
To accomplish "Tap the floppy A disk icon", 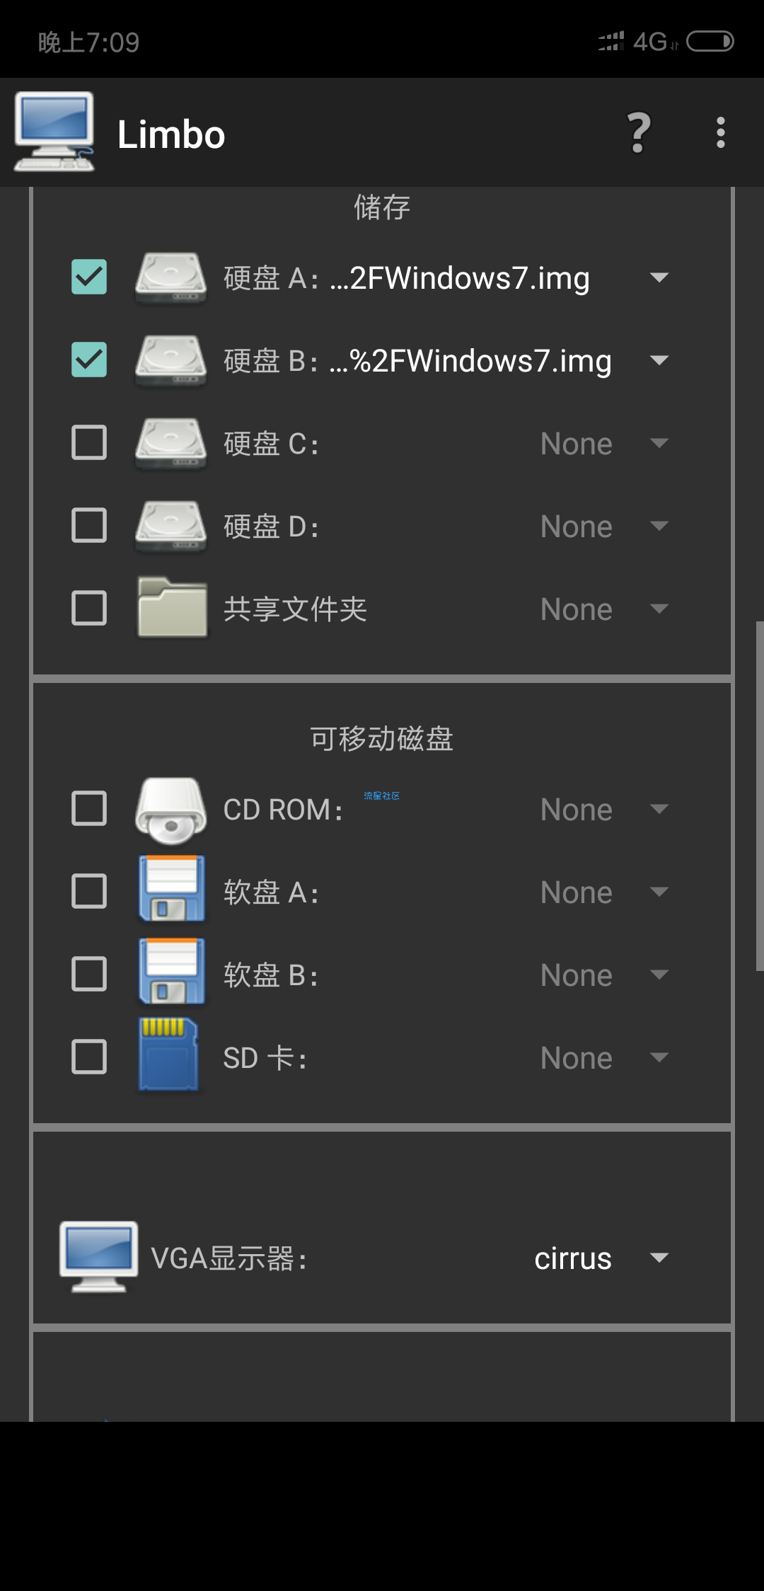I will (172, 890).
